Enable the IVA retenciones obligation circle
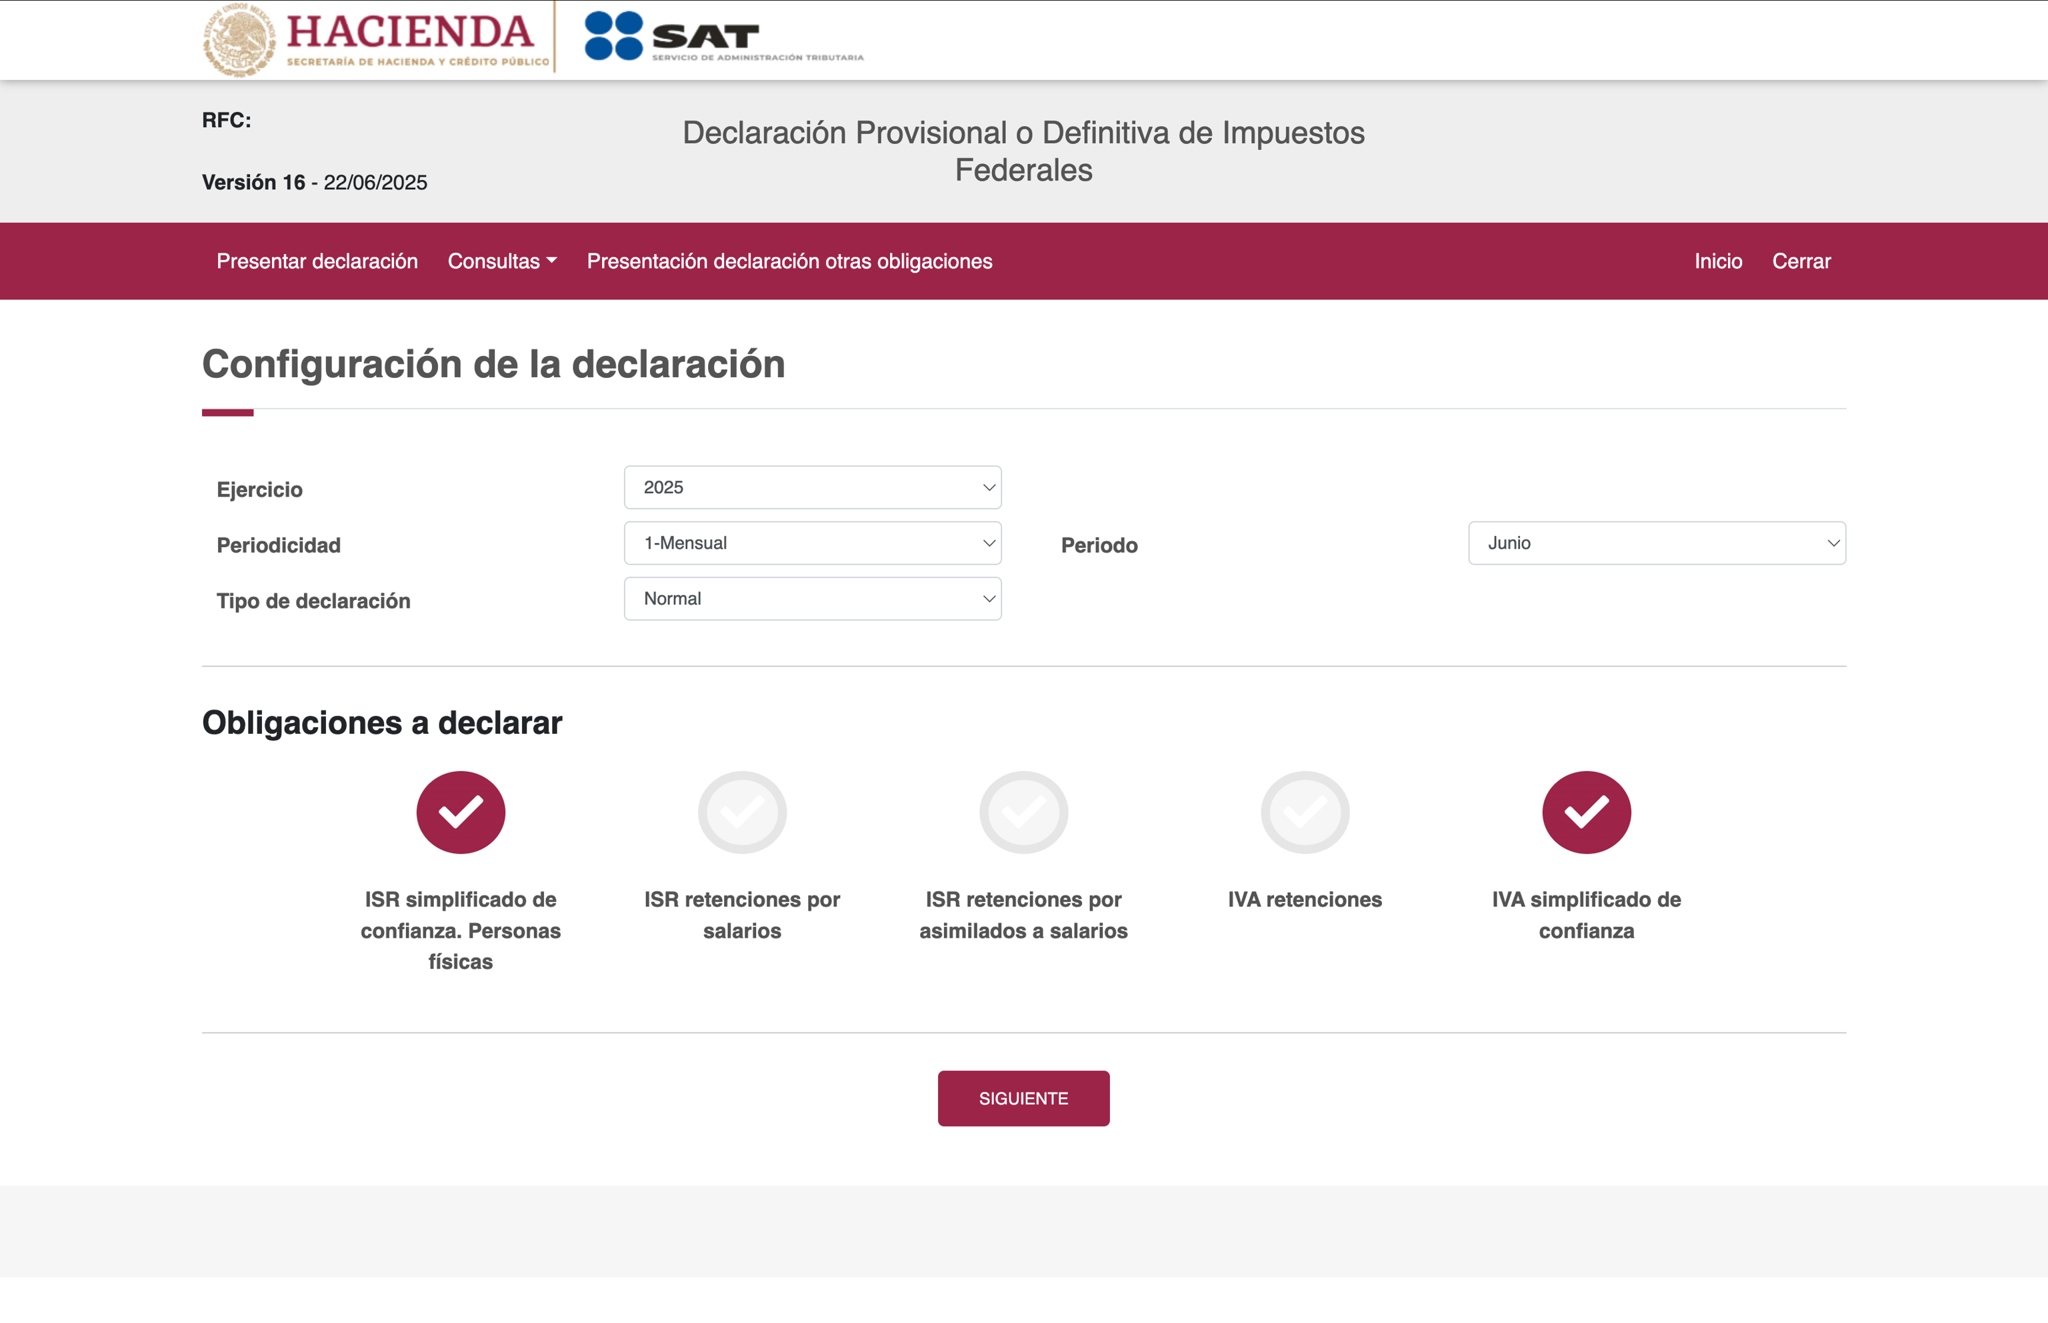The image size is (2048, 1323). point(1304,812)
